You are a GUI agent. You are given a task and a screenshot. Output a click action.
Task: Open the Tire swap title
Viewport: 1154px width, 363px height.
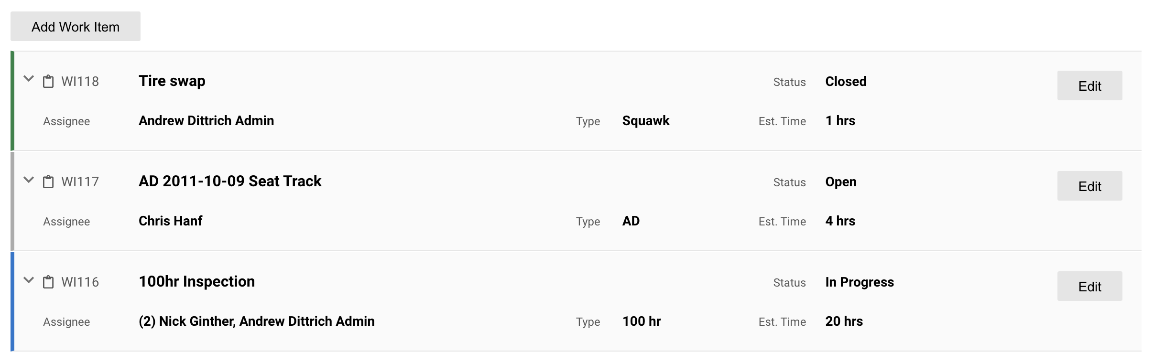point(172,81)
